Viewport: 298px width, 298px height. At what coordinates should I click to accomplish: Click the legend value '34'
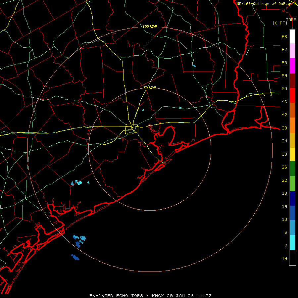284,141
